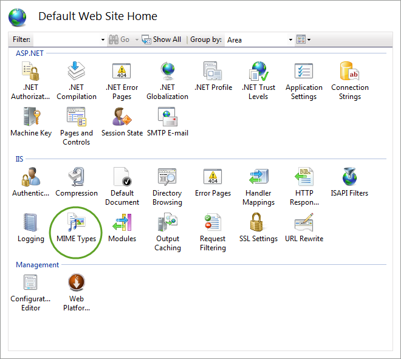Open Request Filtering feature

click(213, 232)
